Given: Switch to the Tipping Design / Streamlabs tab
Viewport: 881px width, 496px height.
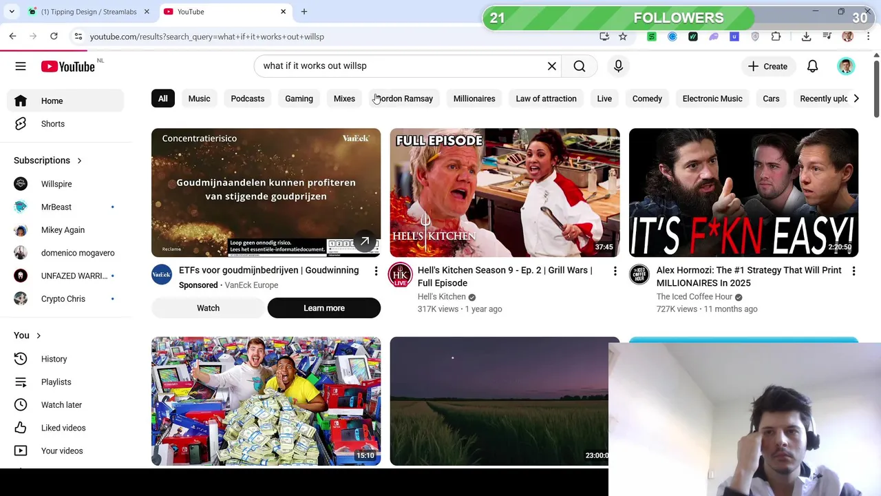Looking at the screenshot, I should click(88, 12).
